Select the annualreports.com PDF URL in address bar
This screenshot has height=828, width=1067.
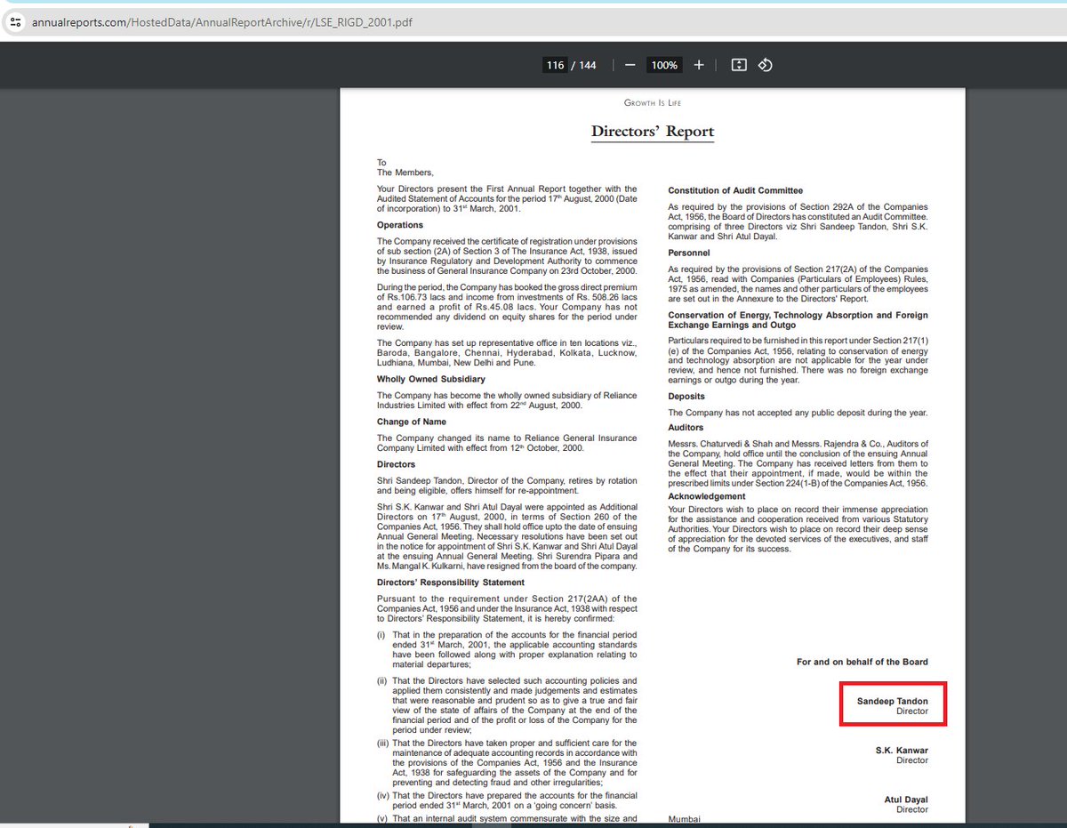point(222,21)
